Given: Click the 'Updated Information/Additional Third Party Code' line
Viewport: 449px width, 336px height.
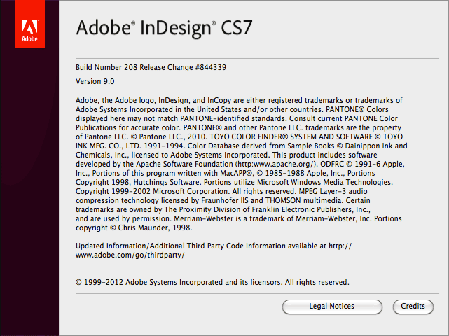Looking at the screenshot, I should [214, 246].
